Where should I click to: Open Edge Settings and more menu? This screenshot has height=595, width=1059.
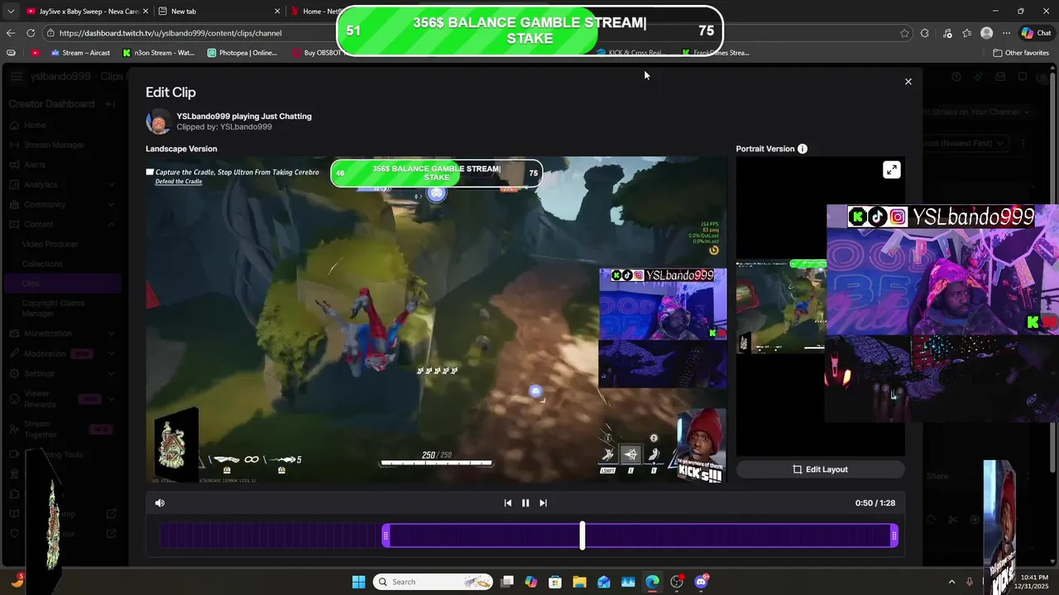1006,33
